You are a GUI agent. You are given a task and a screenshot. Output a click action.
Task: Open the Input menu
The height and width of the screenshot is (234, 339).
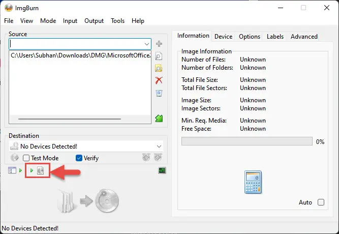click(70, 21)
